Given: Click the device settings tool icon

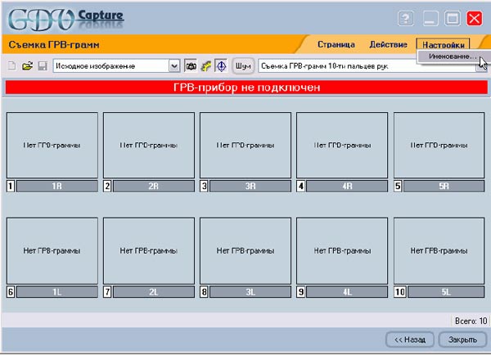Looking at the screenshot, I should 206,65.
